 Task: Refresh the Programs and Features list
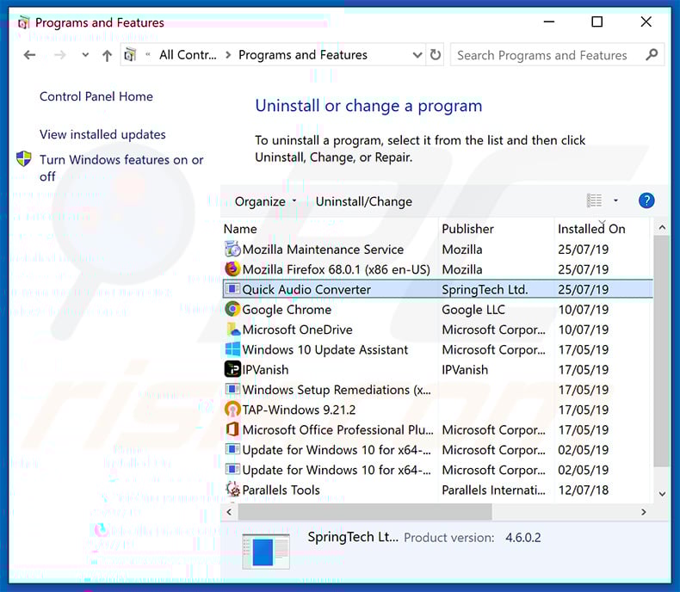click(436, 55)
